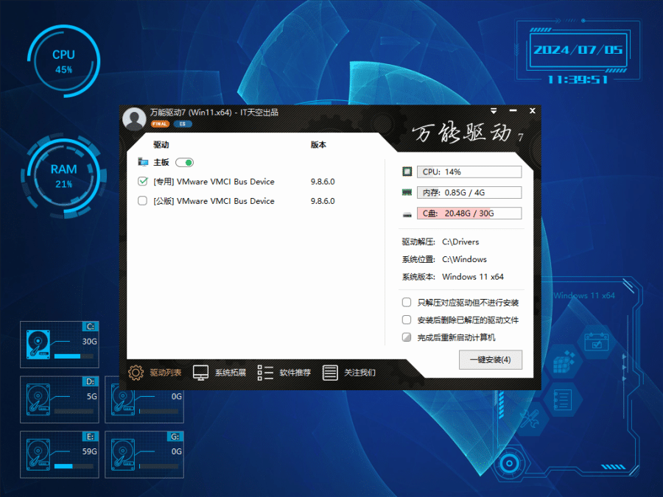Click the calendar hexagon icon on desktop
The image size is (663, 497).
click(x=597, y=342)
